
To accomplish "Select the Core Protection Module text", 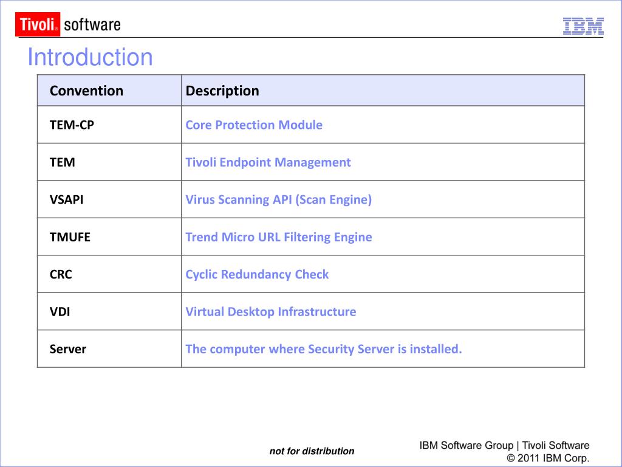I will pos(254,125).
